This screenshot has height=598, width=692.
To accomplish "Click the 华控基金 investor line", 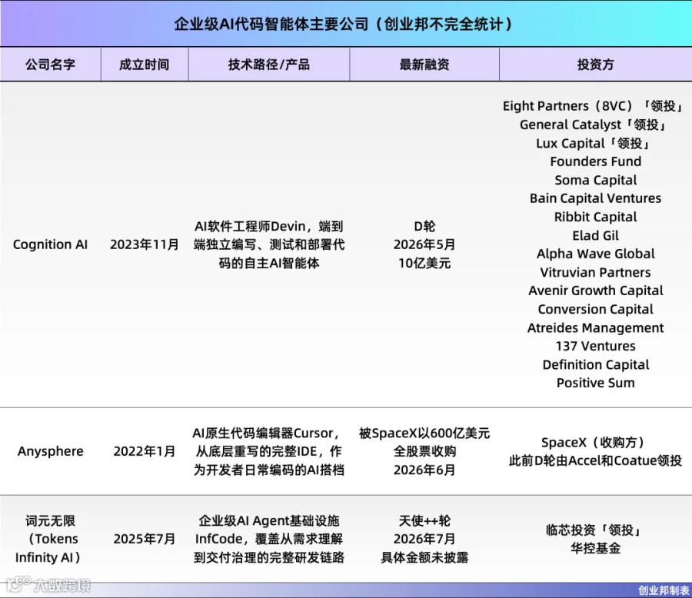I will coord(595,548).
